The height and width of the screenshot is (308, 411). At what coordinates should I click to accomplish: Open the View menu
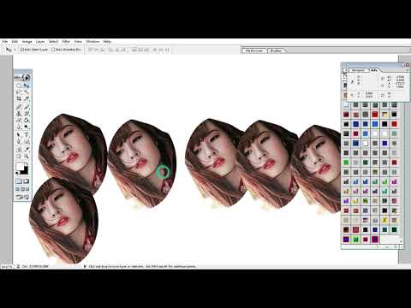78,41
